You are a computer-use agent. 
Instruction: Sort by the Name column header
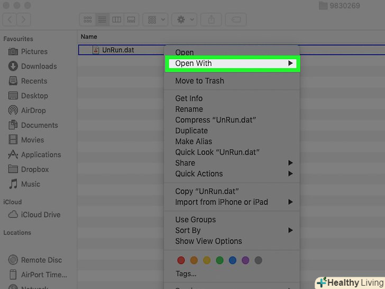[89, 37]
